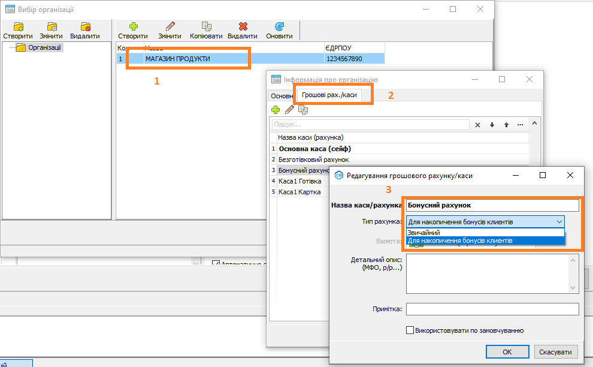Find next with down arrow icon
The image size is (593, 367).
pos(492,125)
